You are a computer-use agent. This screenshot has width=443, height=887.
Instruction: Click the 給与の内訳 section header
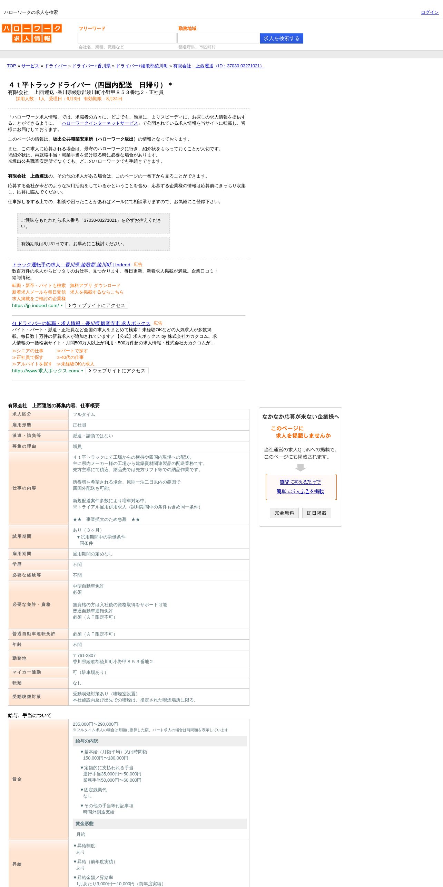(160, 741)
